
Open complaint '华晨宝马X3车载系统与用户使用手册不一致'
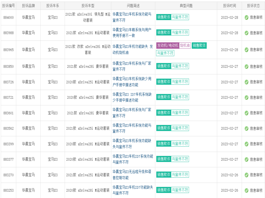pos(132,33)
